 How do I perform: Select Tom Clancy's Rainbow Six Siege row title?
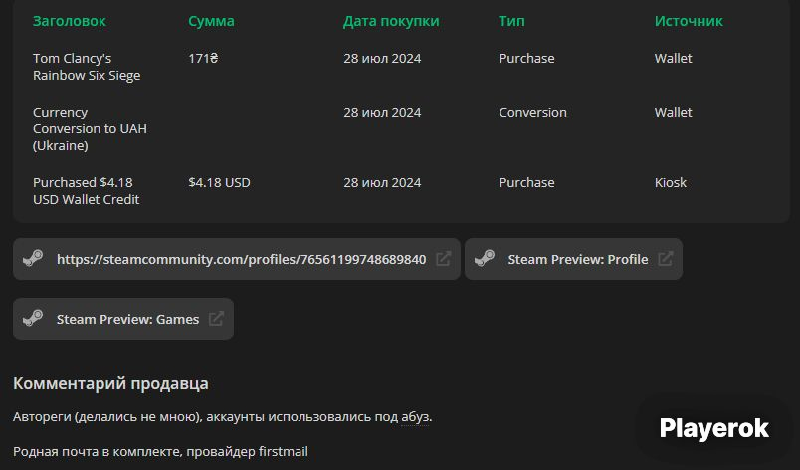tap(87, 67)
